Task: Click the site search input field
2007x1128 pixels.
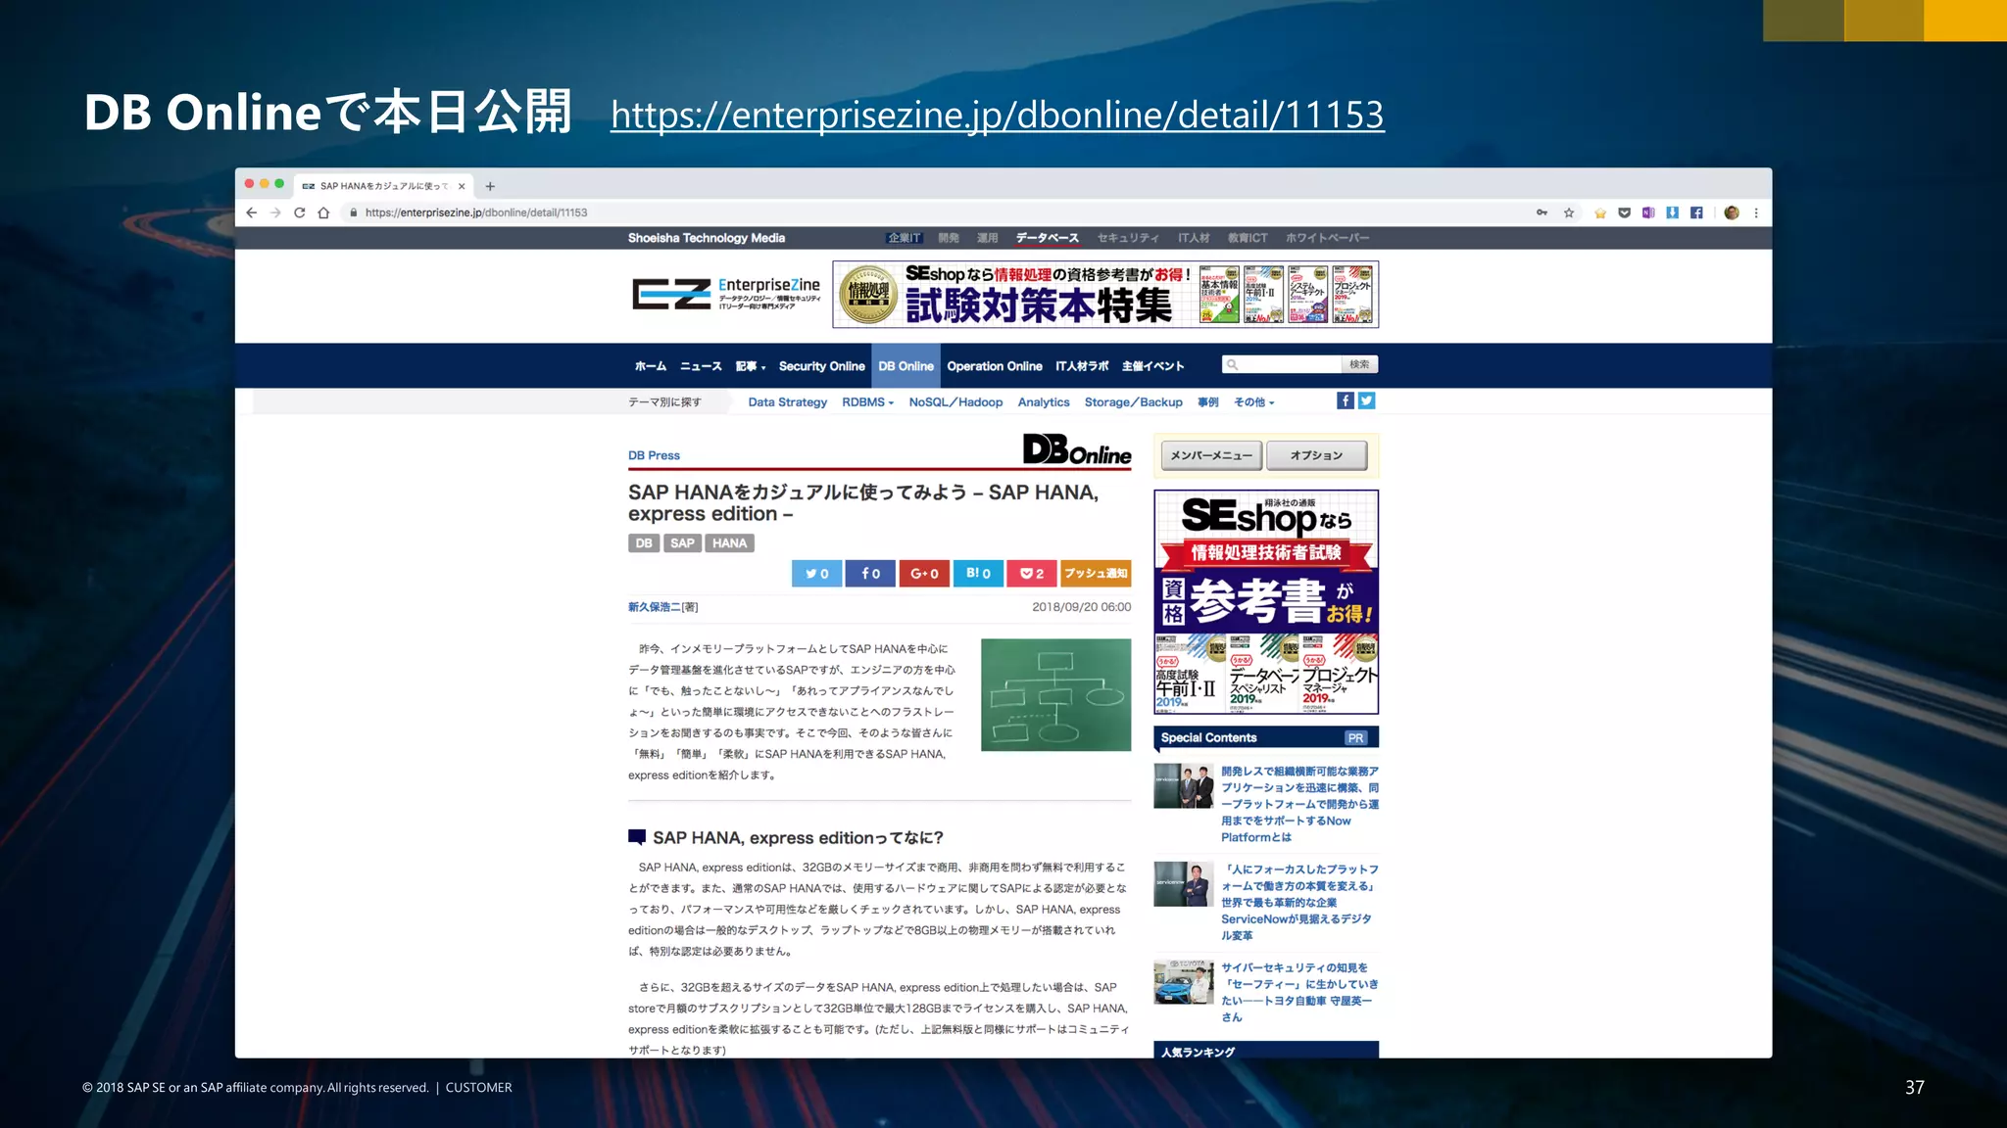Action: click(1282, 364)
